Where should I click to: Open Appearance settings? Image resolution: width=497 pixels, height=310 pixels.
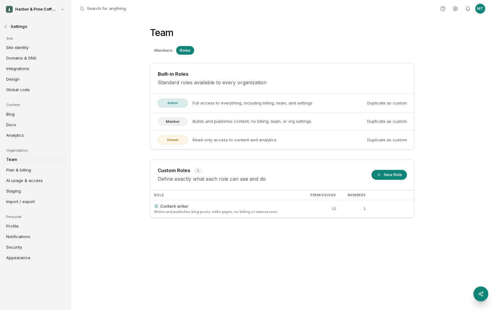click(x=35, y=258)
